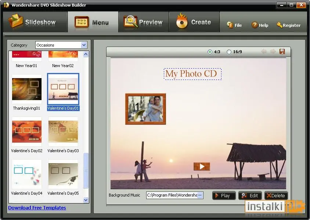Choose the Thanksgiving01 template
Image resolution: width=310 pixels, height=220 pixels.
click(x=27, y=92)
